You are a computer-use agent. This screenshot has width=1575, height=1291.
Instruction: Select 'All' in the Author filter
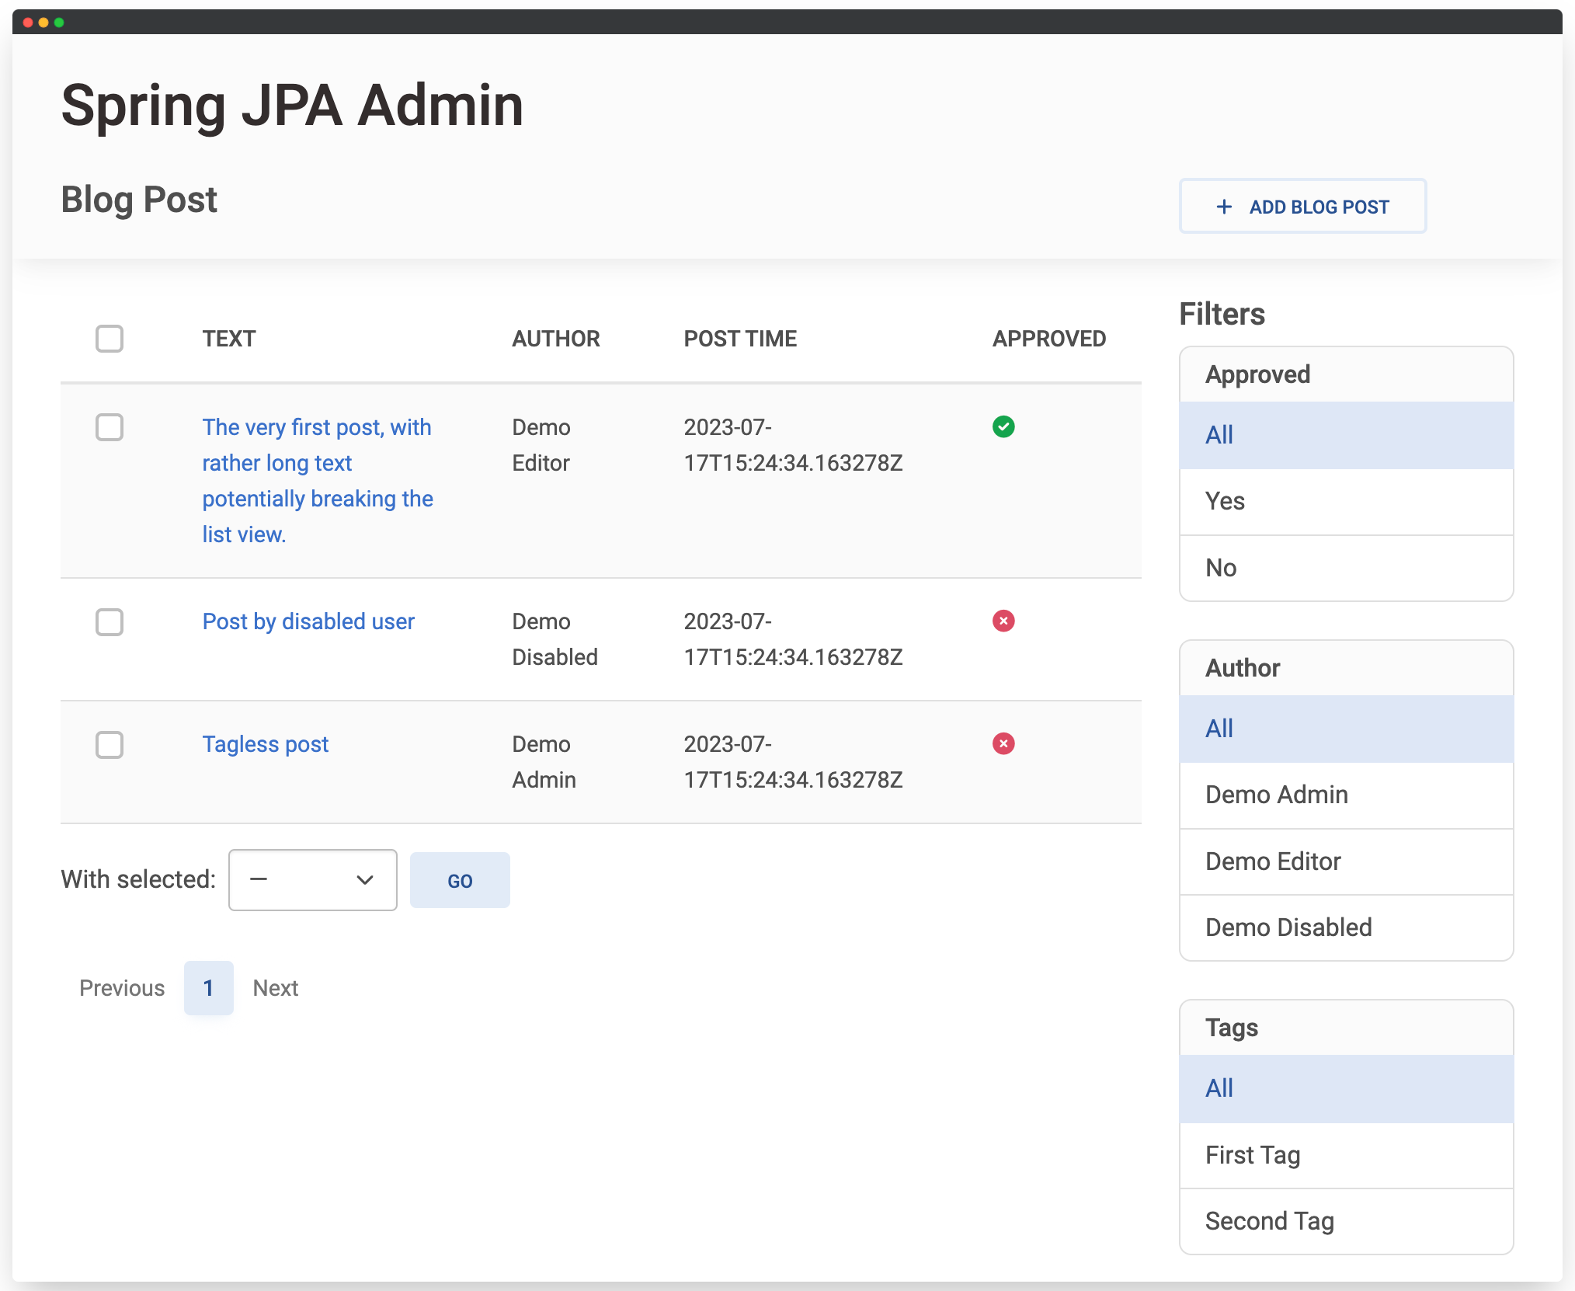point(1346,729)
